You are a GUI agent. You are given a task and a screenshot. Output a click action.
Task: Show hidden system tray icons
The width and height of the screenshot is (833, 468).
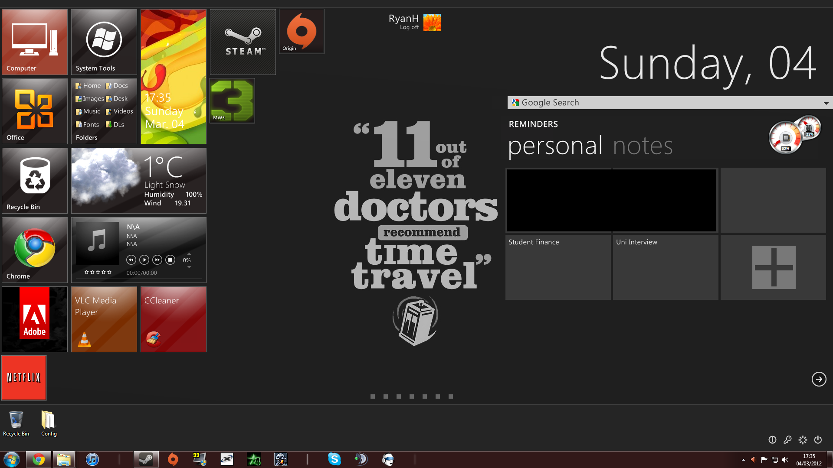(x=743, y=460)
